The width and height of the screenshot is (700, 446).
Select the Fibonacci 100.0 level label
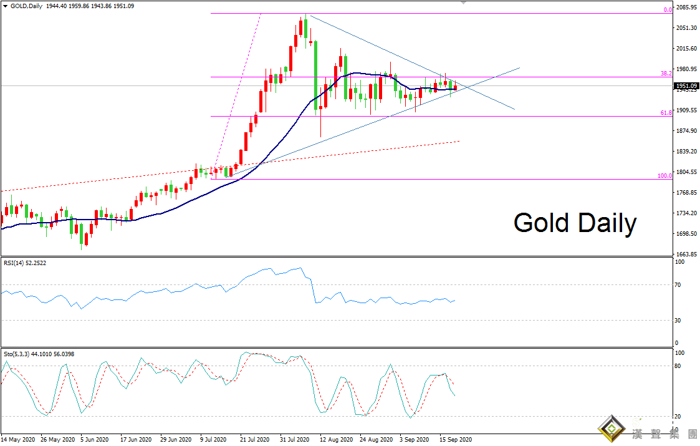click(x=664, y=176)
